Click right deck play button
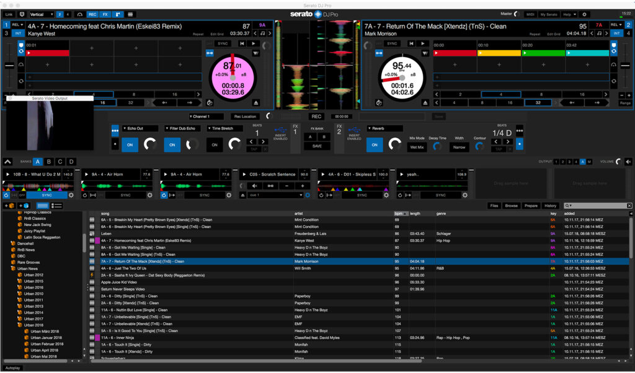This screenshot has height=373, width=635. pyautogui.click(x=422, y=43)
